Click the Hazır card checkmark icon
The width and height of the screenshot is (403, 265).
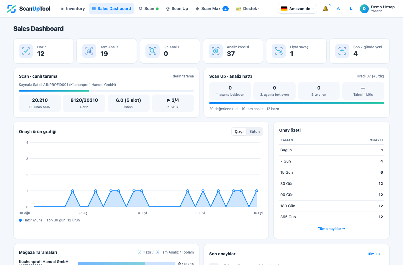(x=26, y=51)
